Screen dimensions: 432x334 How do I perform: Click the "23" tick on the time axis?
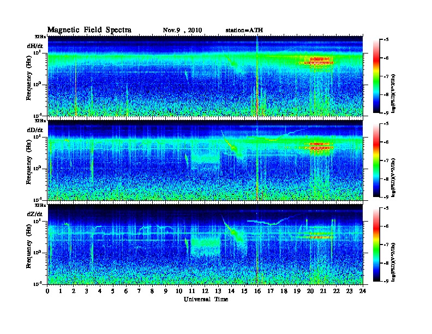click(x=349, y=291)
